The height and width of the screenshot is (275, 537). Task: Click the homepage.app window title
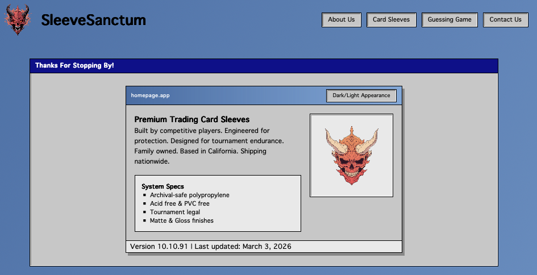(150, 95)
